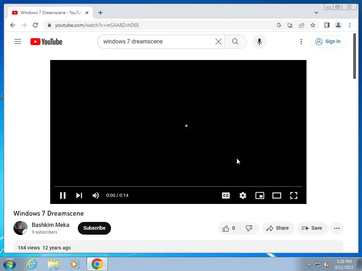Open Chrome profile avatar
The width and height of the screenshot is (362, 271).
[x=338, y=25]
